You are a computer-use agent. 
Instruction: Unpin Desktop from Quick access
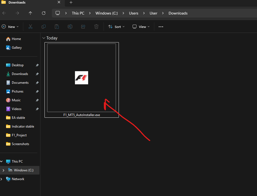tap(37, 65)
